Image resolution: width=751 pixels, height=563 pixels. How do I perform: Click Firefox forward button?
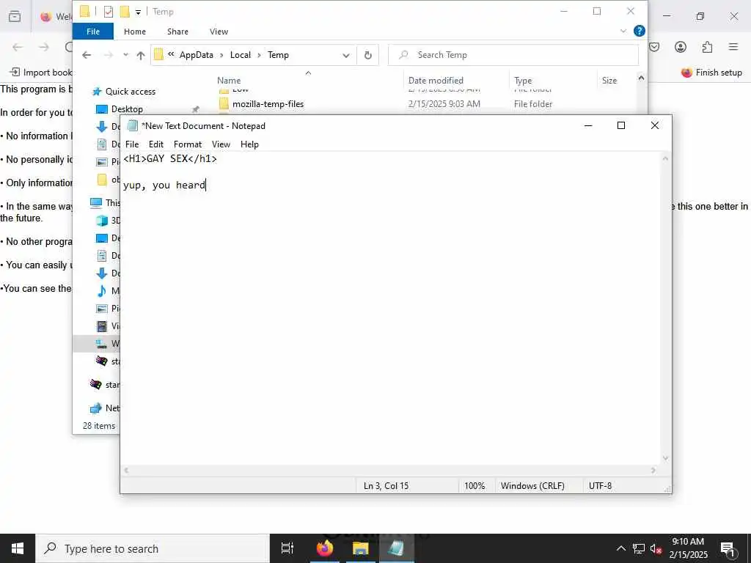point(44,47)
